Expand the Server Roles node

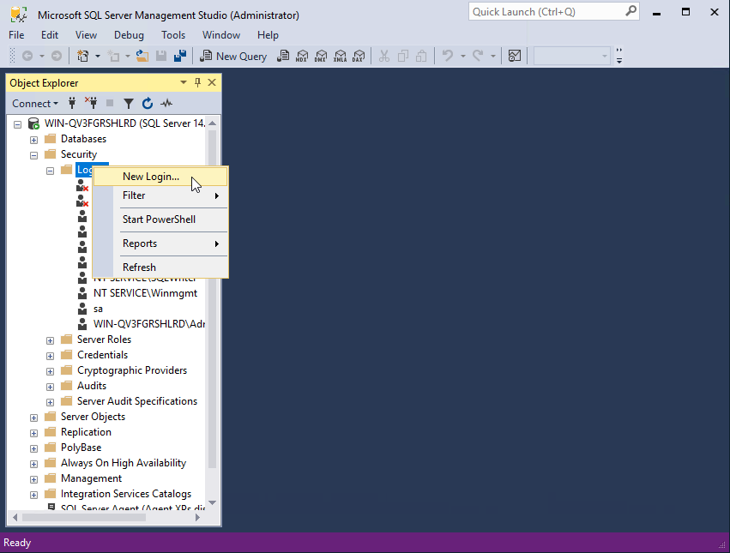tap(51, 340)
